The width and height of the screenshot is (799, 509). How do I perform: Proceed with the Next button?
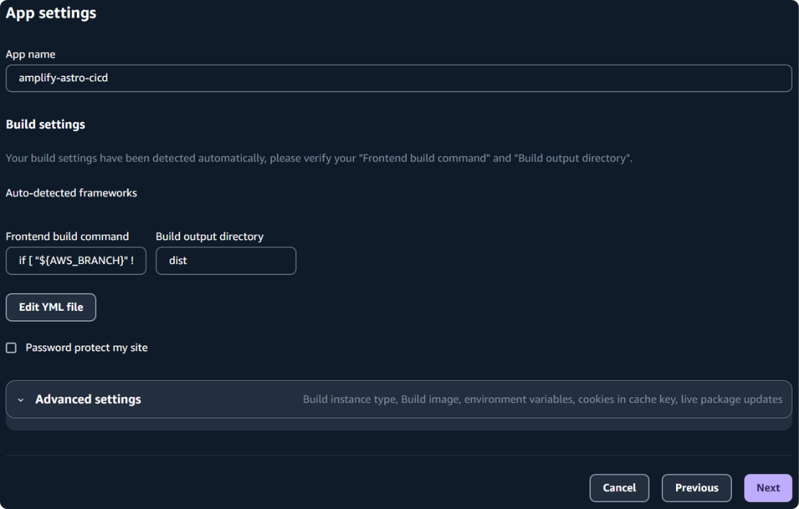768,488
